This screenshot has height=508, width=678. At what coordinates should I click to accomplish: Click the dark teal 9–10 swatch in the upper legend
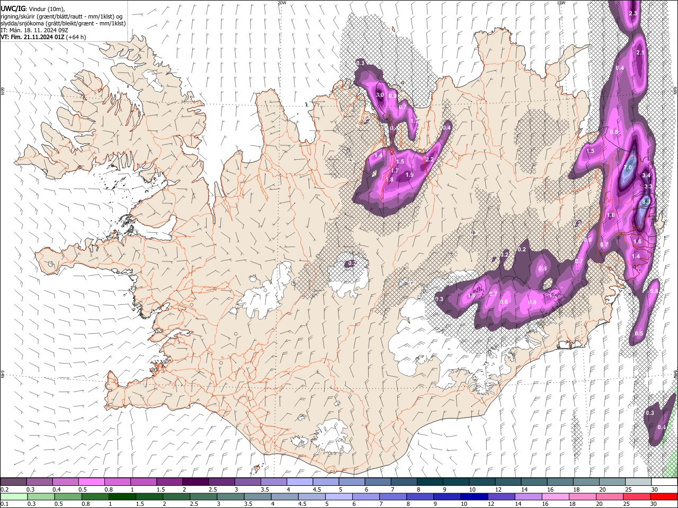pos(456,482)
